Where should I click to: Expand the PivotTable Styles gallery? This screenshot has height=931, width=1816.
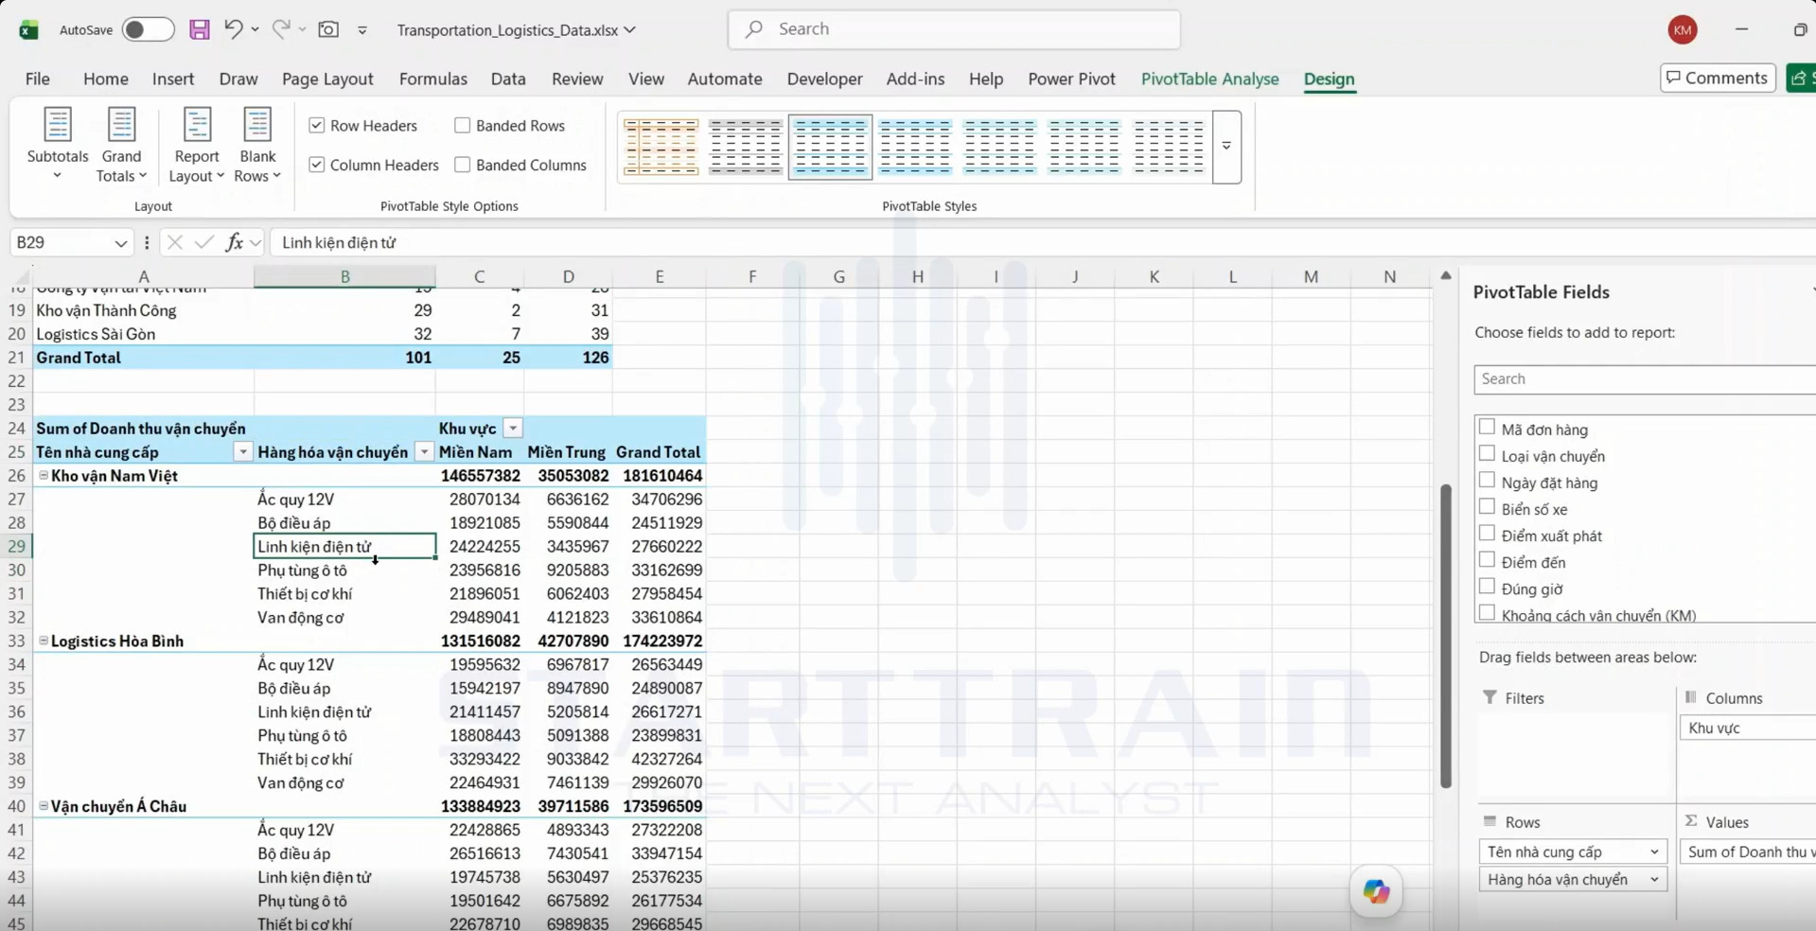1226,147
